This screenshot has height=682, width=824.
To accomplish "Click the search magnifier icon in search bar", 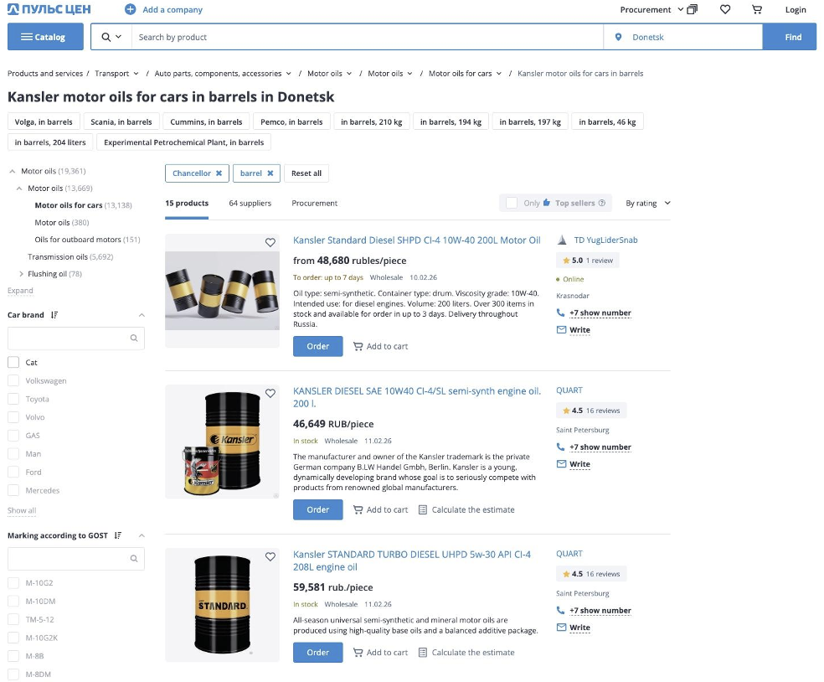I will pos(106,37).
